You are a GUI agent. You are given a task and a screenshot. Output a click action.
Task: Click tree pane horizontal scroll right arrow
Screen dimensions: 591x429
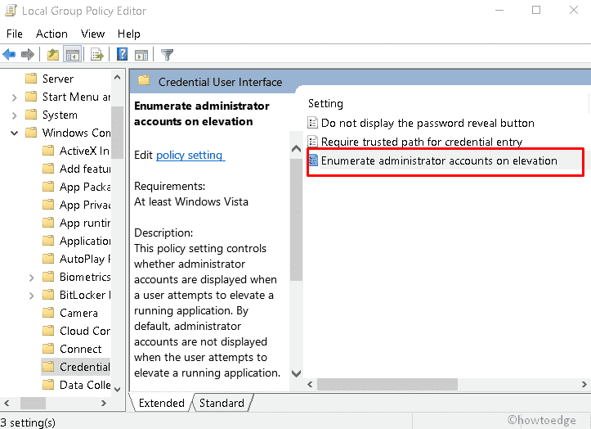coord(104,403)
